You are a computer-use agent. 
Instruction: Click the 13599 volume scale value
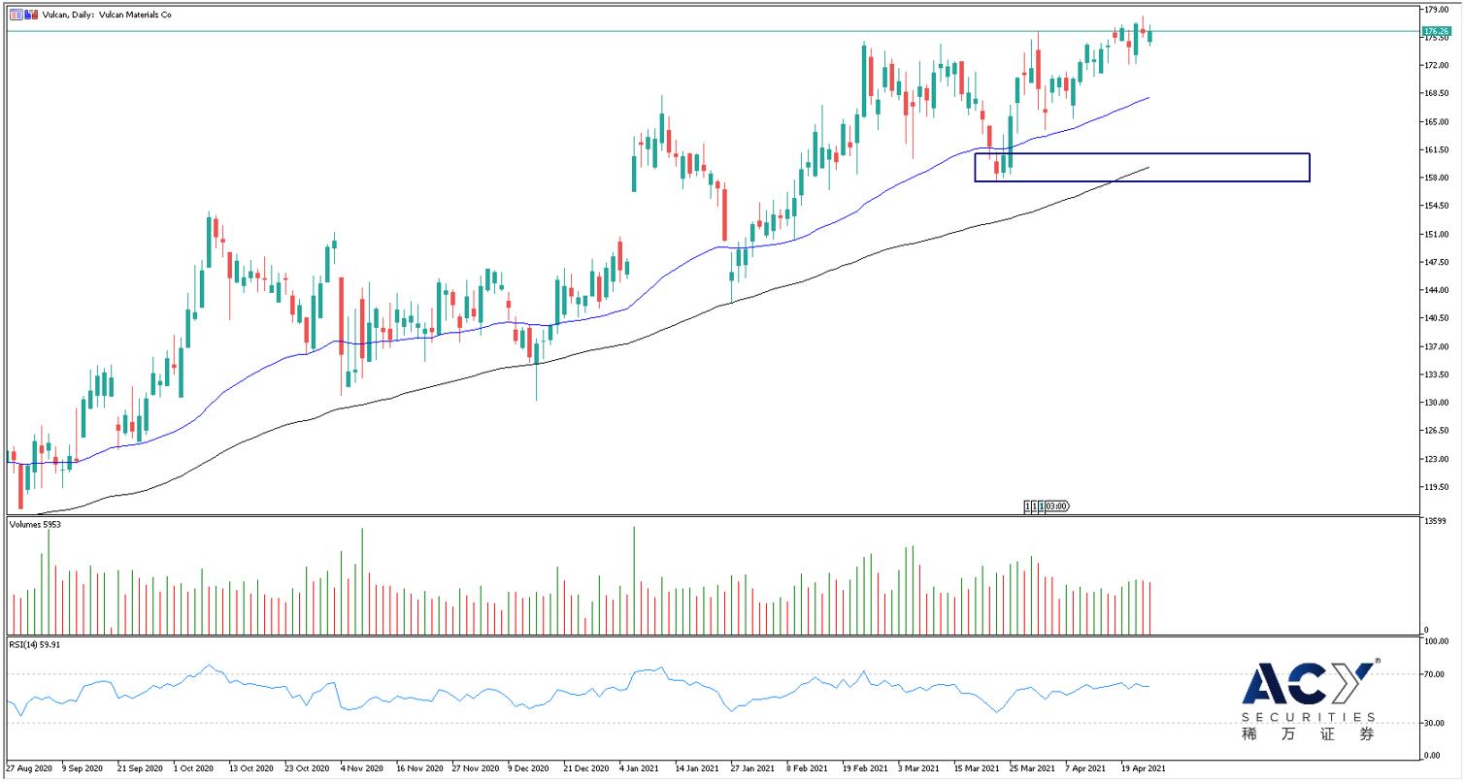click(x=1434, y=521)
